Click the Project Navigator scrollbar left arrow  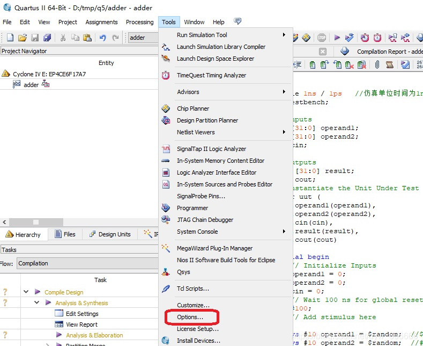tap(4, 222)
